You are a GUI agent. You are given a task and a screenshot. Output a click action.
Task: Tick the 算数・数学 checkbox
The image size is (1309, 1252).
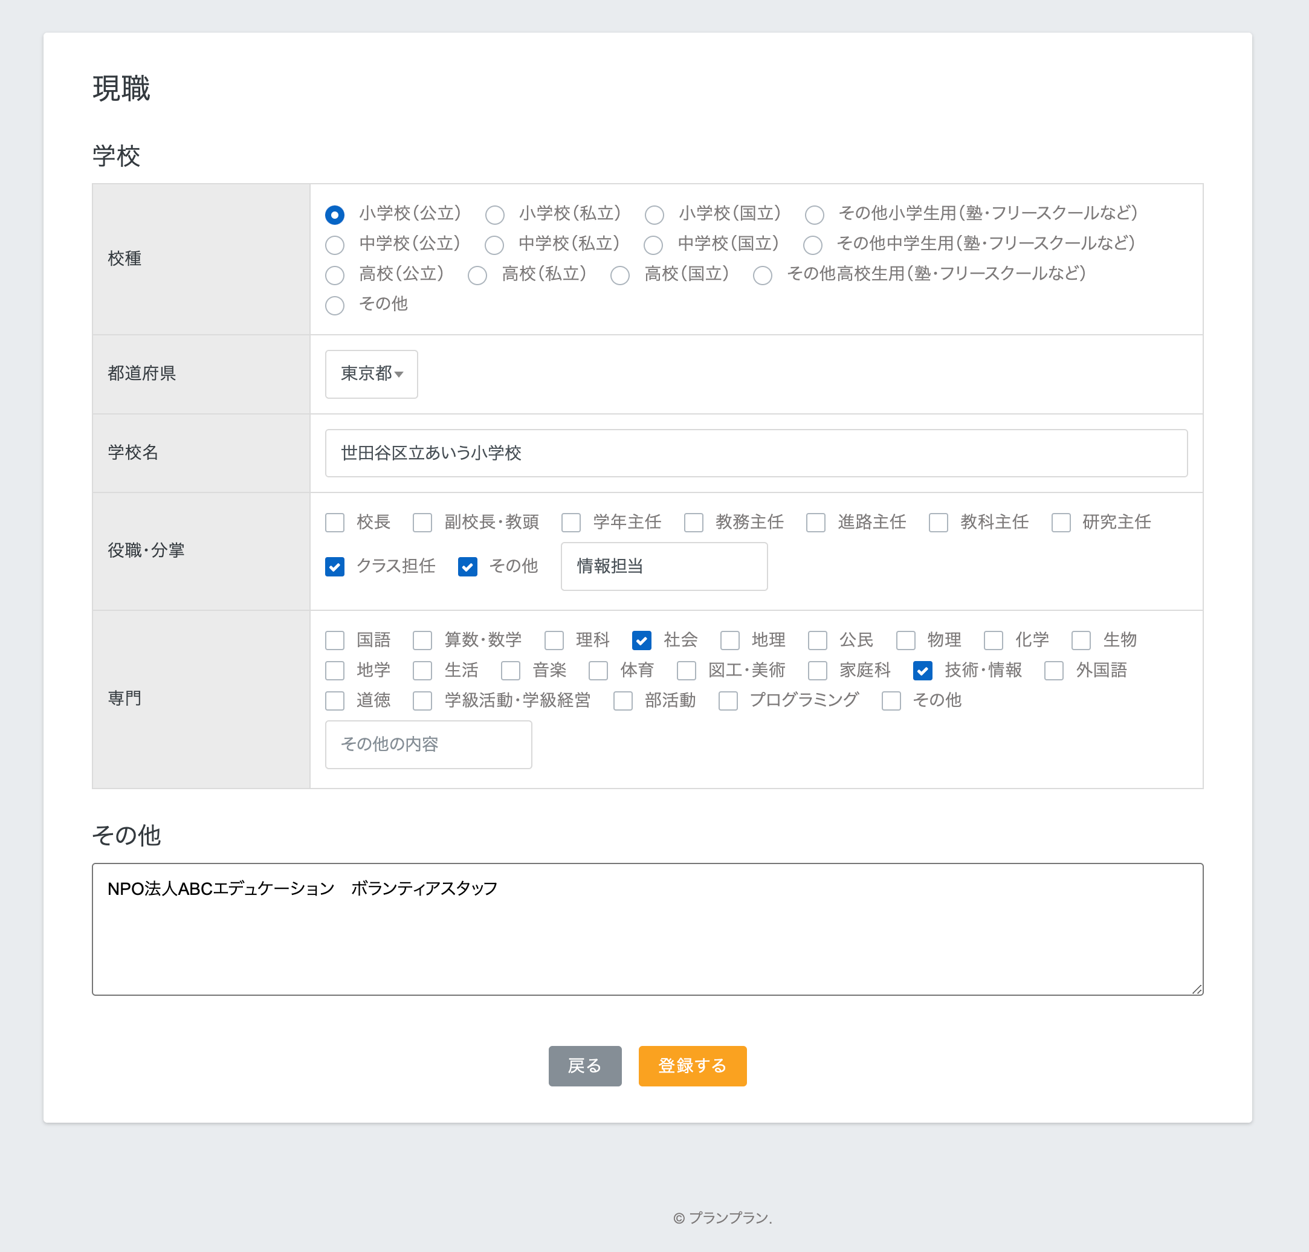(422, 641)
